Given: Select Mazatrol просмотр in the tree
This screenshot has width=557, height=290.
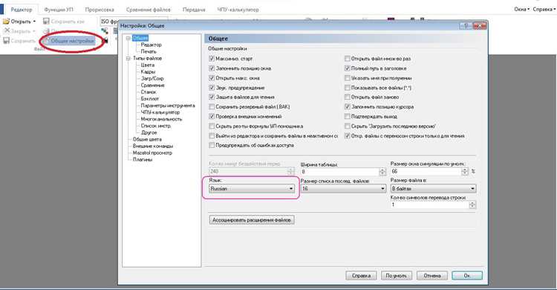Looking at the screenshot, I should click(x=152, y=153).
